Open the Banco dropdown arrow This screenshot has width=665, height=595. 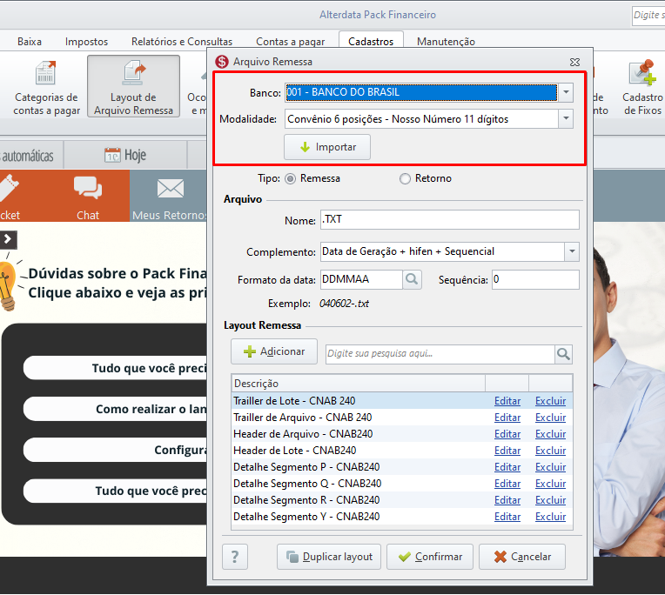click(566, 92)
